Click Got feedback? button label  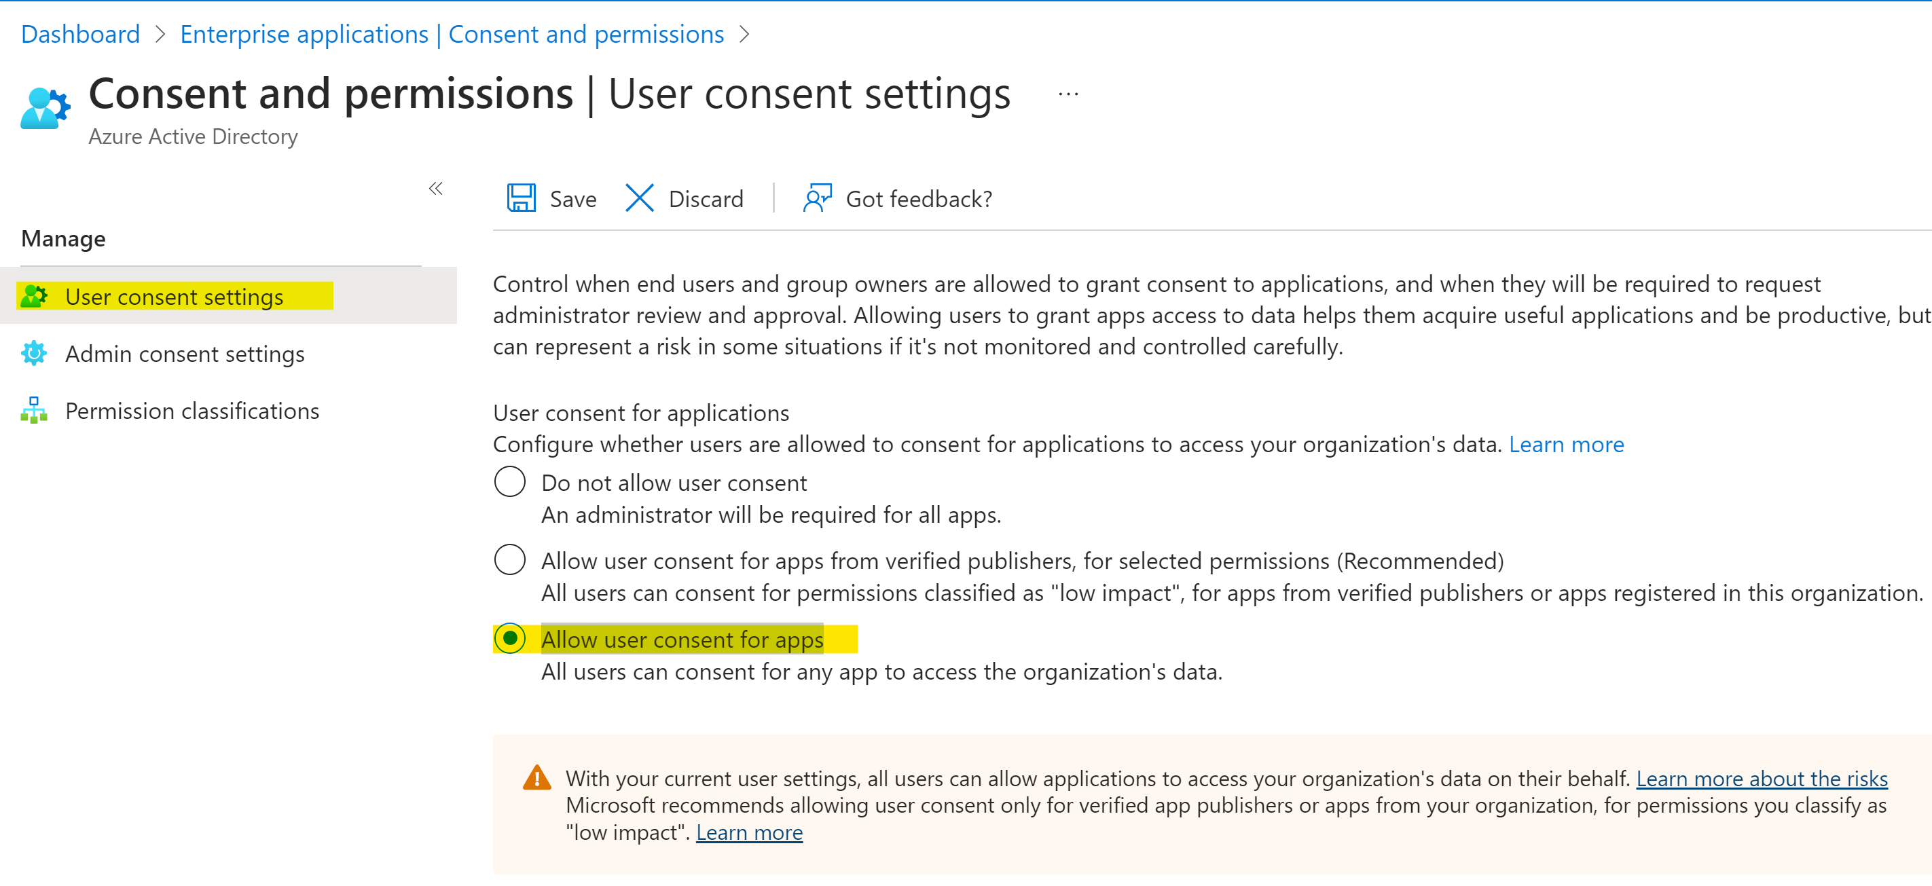(919, 200)
